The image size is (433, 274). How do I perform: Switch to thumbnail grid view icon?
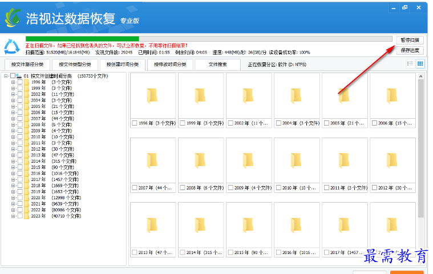420,64
